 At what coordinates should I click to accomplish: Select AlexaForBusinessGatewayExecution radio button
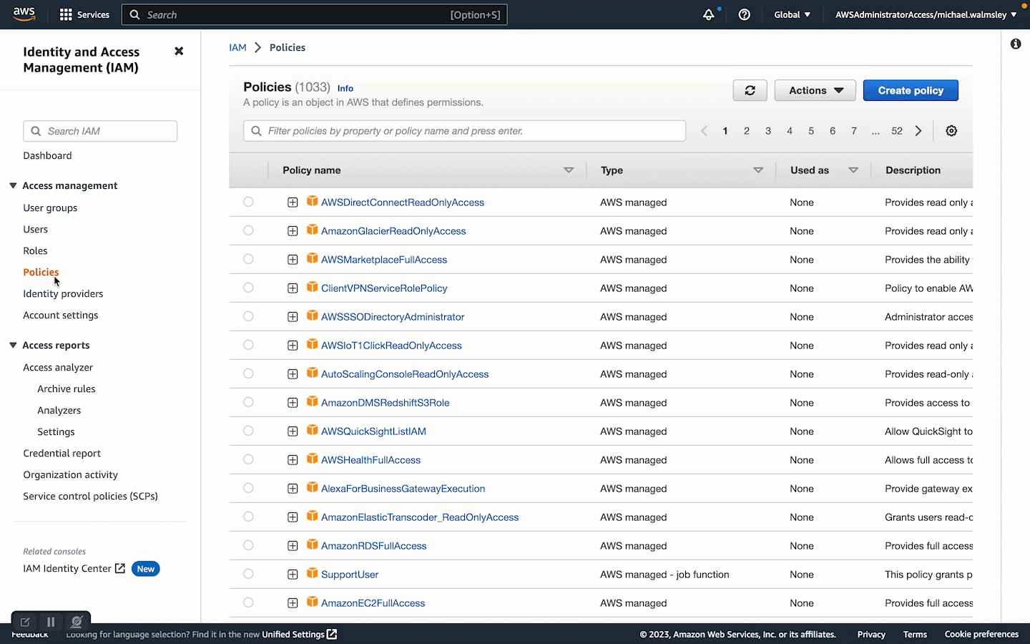click(248, 488)
